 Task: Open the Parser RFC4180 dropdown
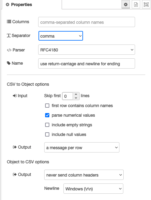[x=87, y=50]
